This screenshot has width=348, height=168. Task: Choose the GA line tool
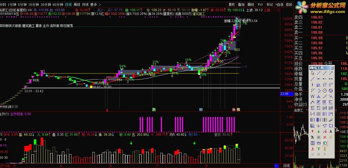324,102
